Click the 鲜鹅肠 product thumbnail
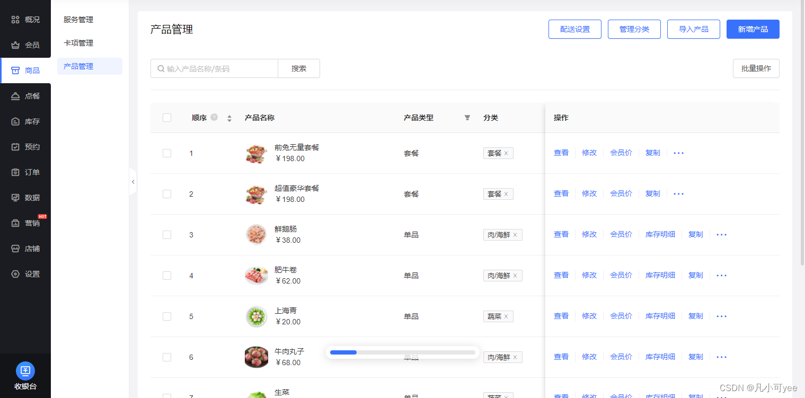Viewport: 805px width, 398px height. [256, 235]
